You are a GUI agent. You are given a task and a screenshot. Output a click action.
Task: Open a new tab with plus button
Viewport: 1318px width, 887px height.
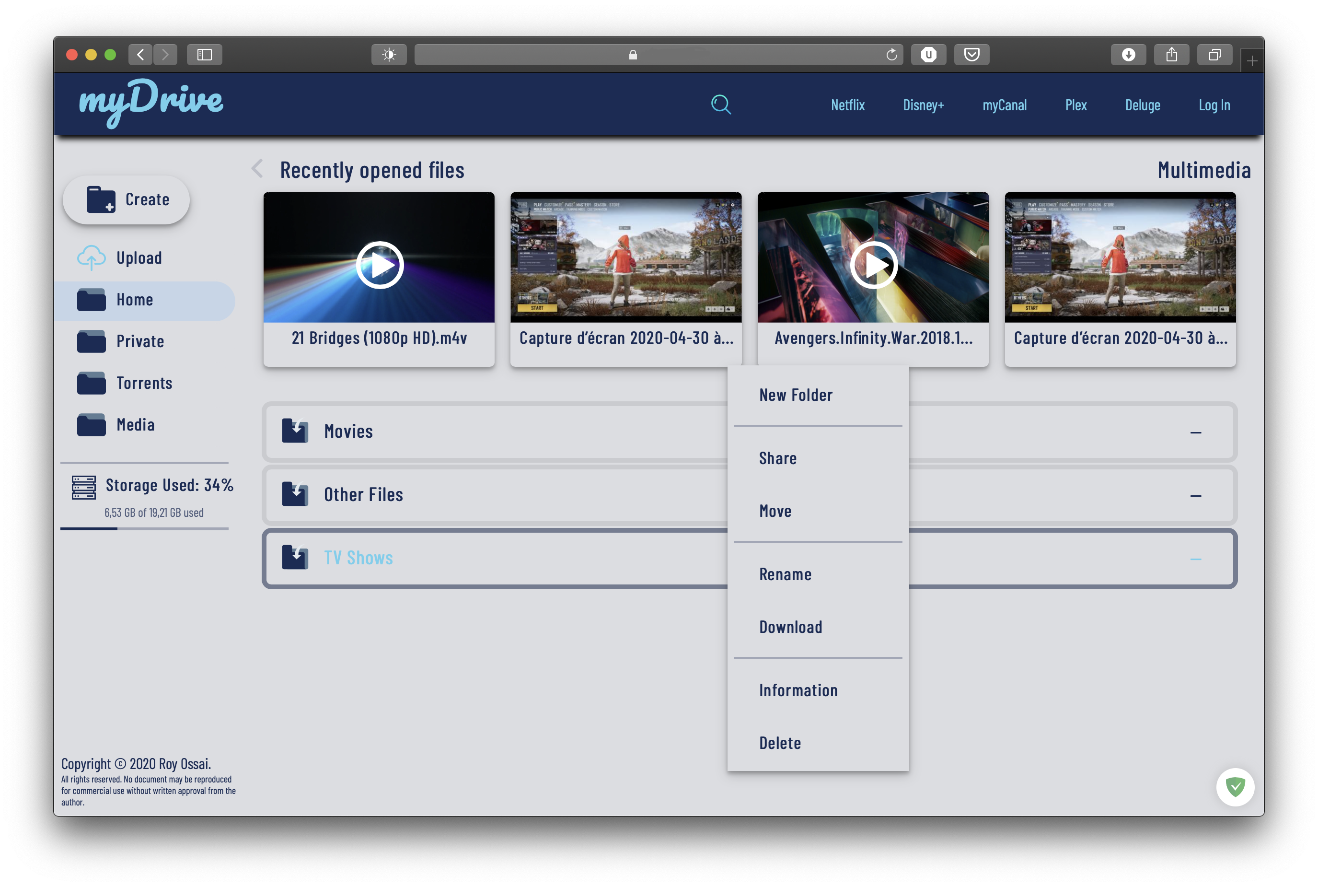(1252, 60)
